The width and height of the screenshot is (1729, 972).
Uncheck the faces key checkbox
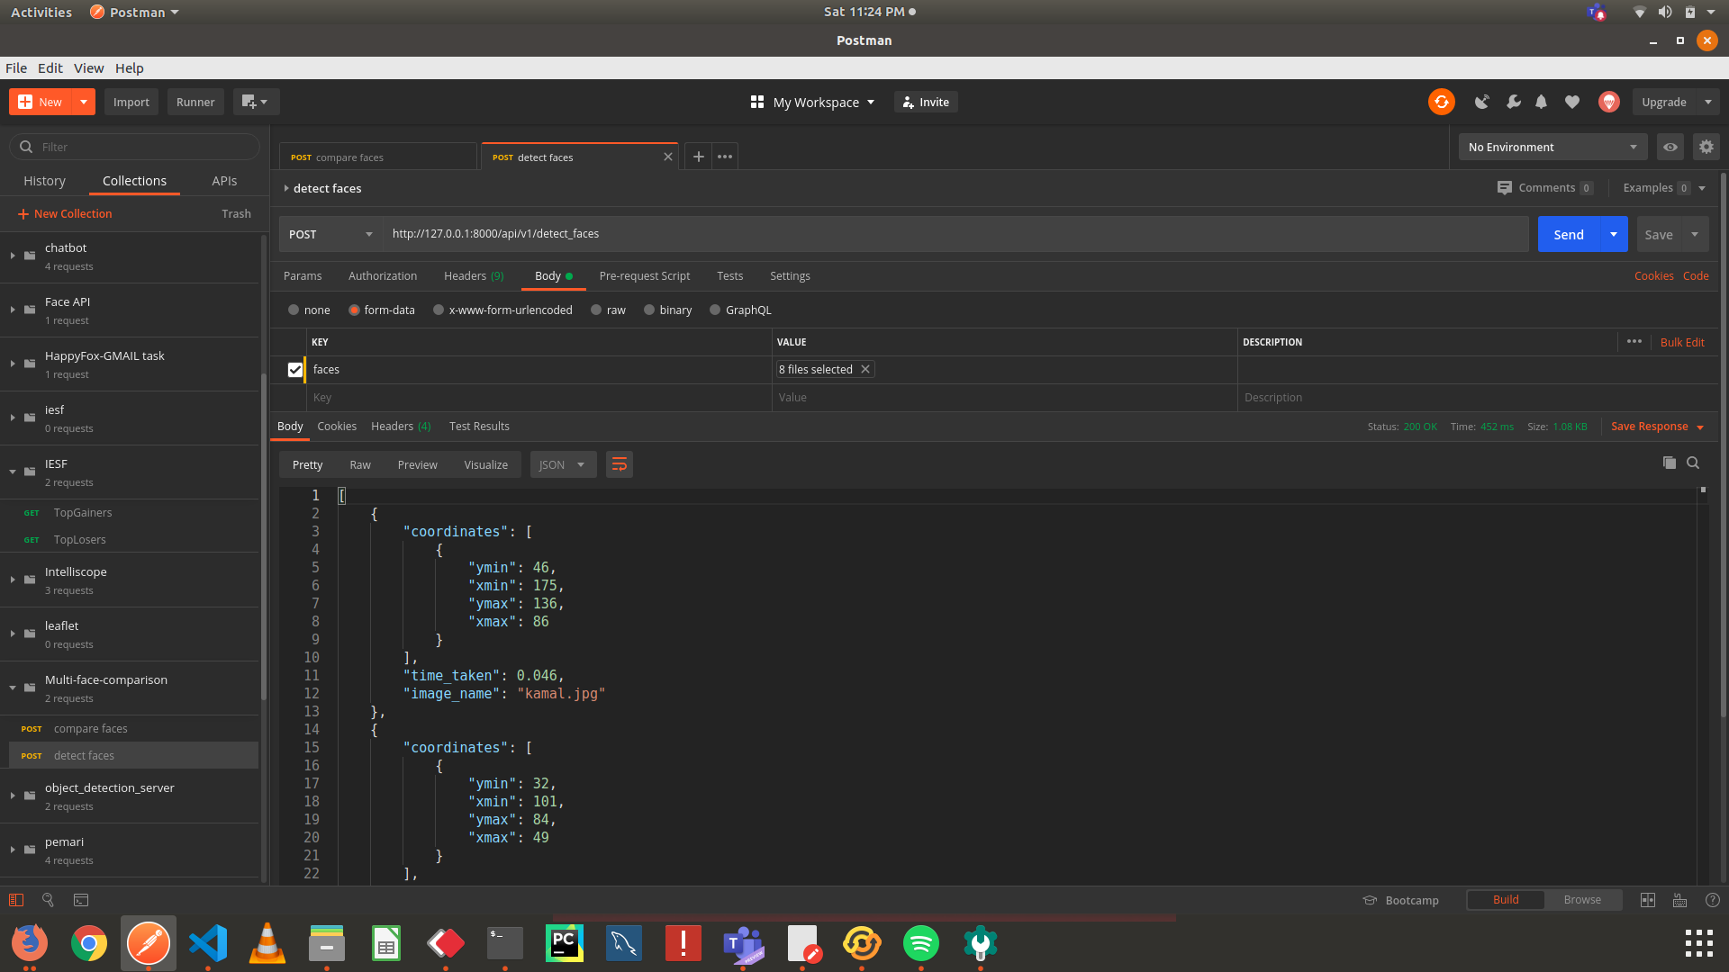(294, 370)
